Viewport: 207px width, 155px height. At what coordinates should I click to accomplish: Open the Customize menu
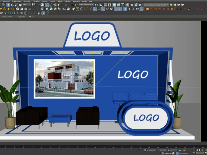[x=36, y=1]
